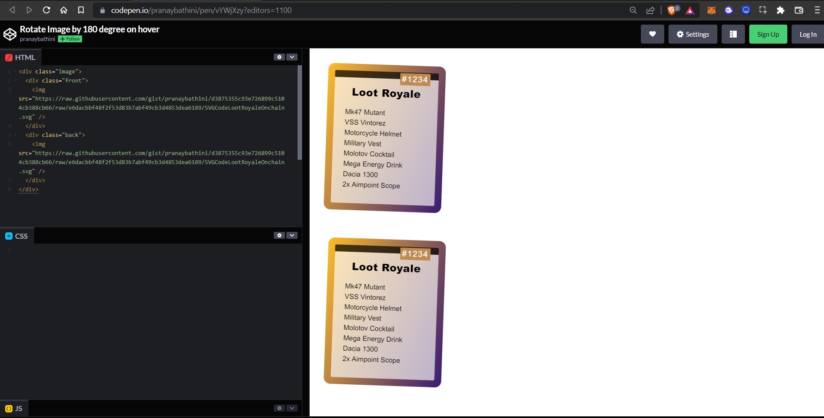The height and width of the screenshot is (418, 824).
Task: Go back in browser history
Action: click(x=12, y=10)
